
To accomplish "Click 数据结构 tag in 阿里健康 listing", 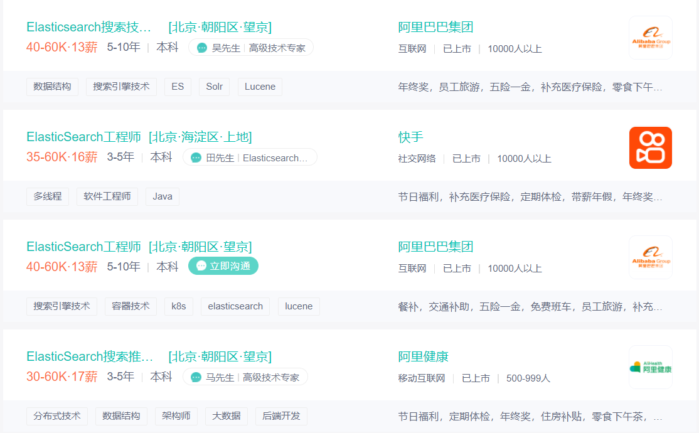I will [x=121, y=416].
